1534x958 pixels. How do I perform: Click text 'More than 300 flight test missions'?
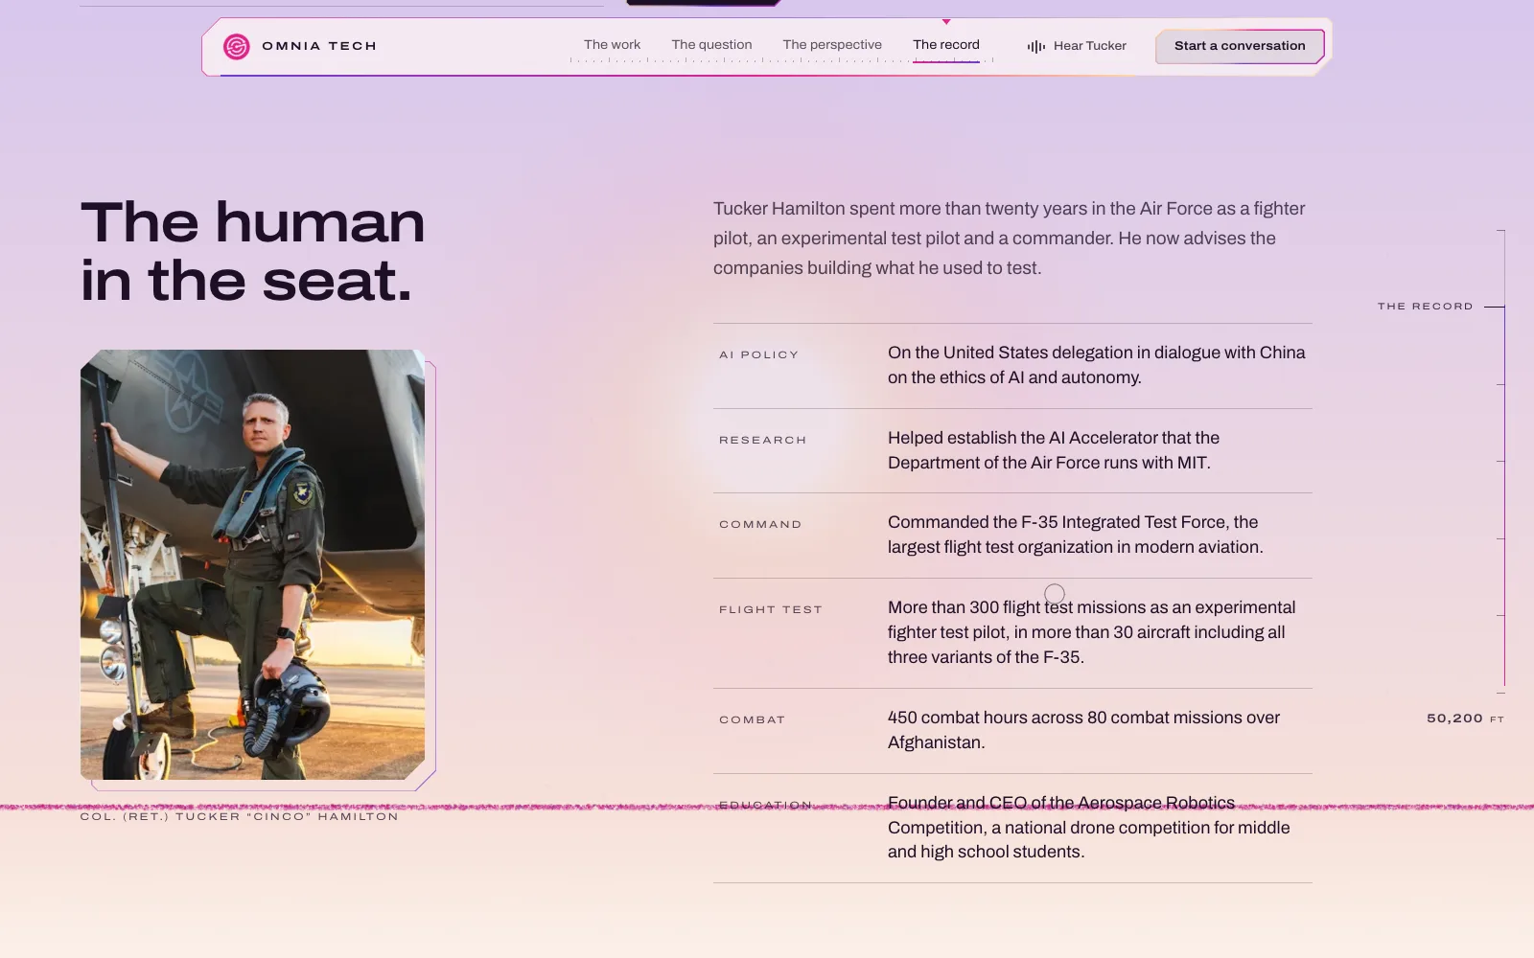(1091, 632)
